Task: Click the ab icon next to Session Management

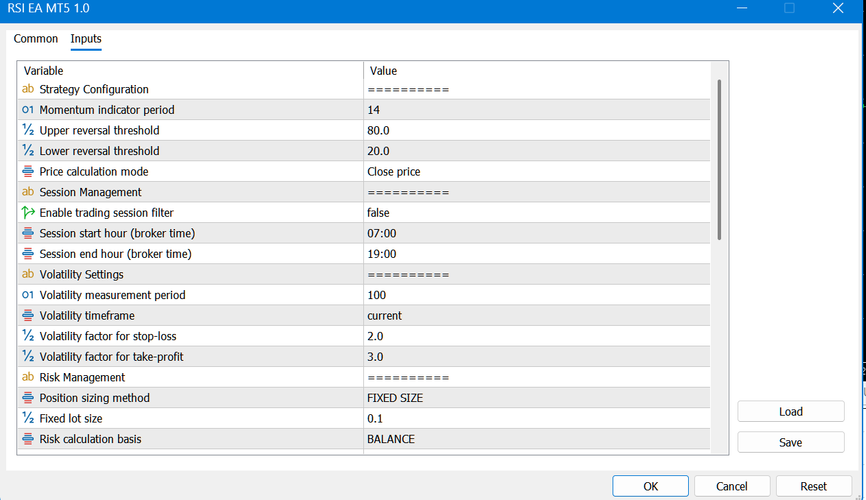Action: [x=27, y=192]
